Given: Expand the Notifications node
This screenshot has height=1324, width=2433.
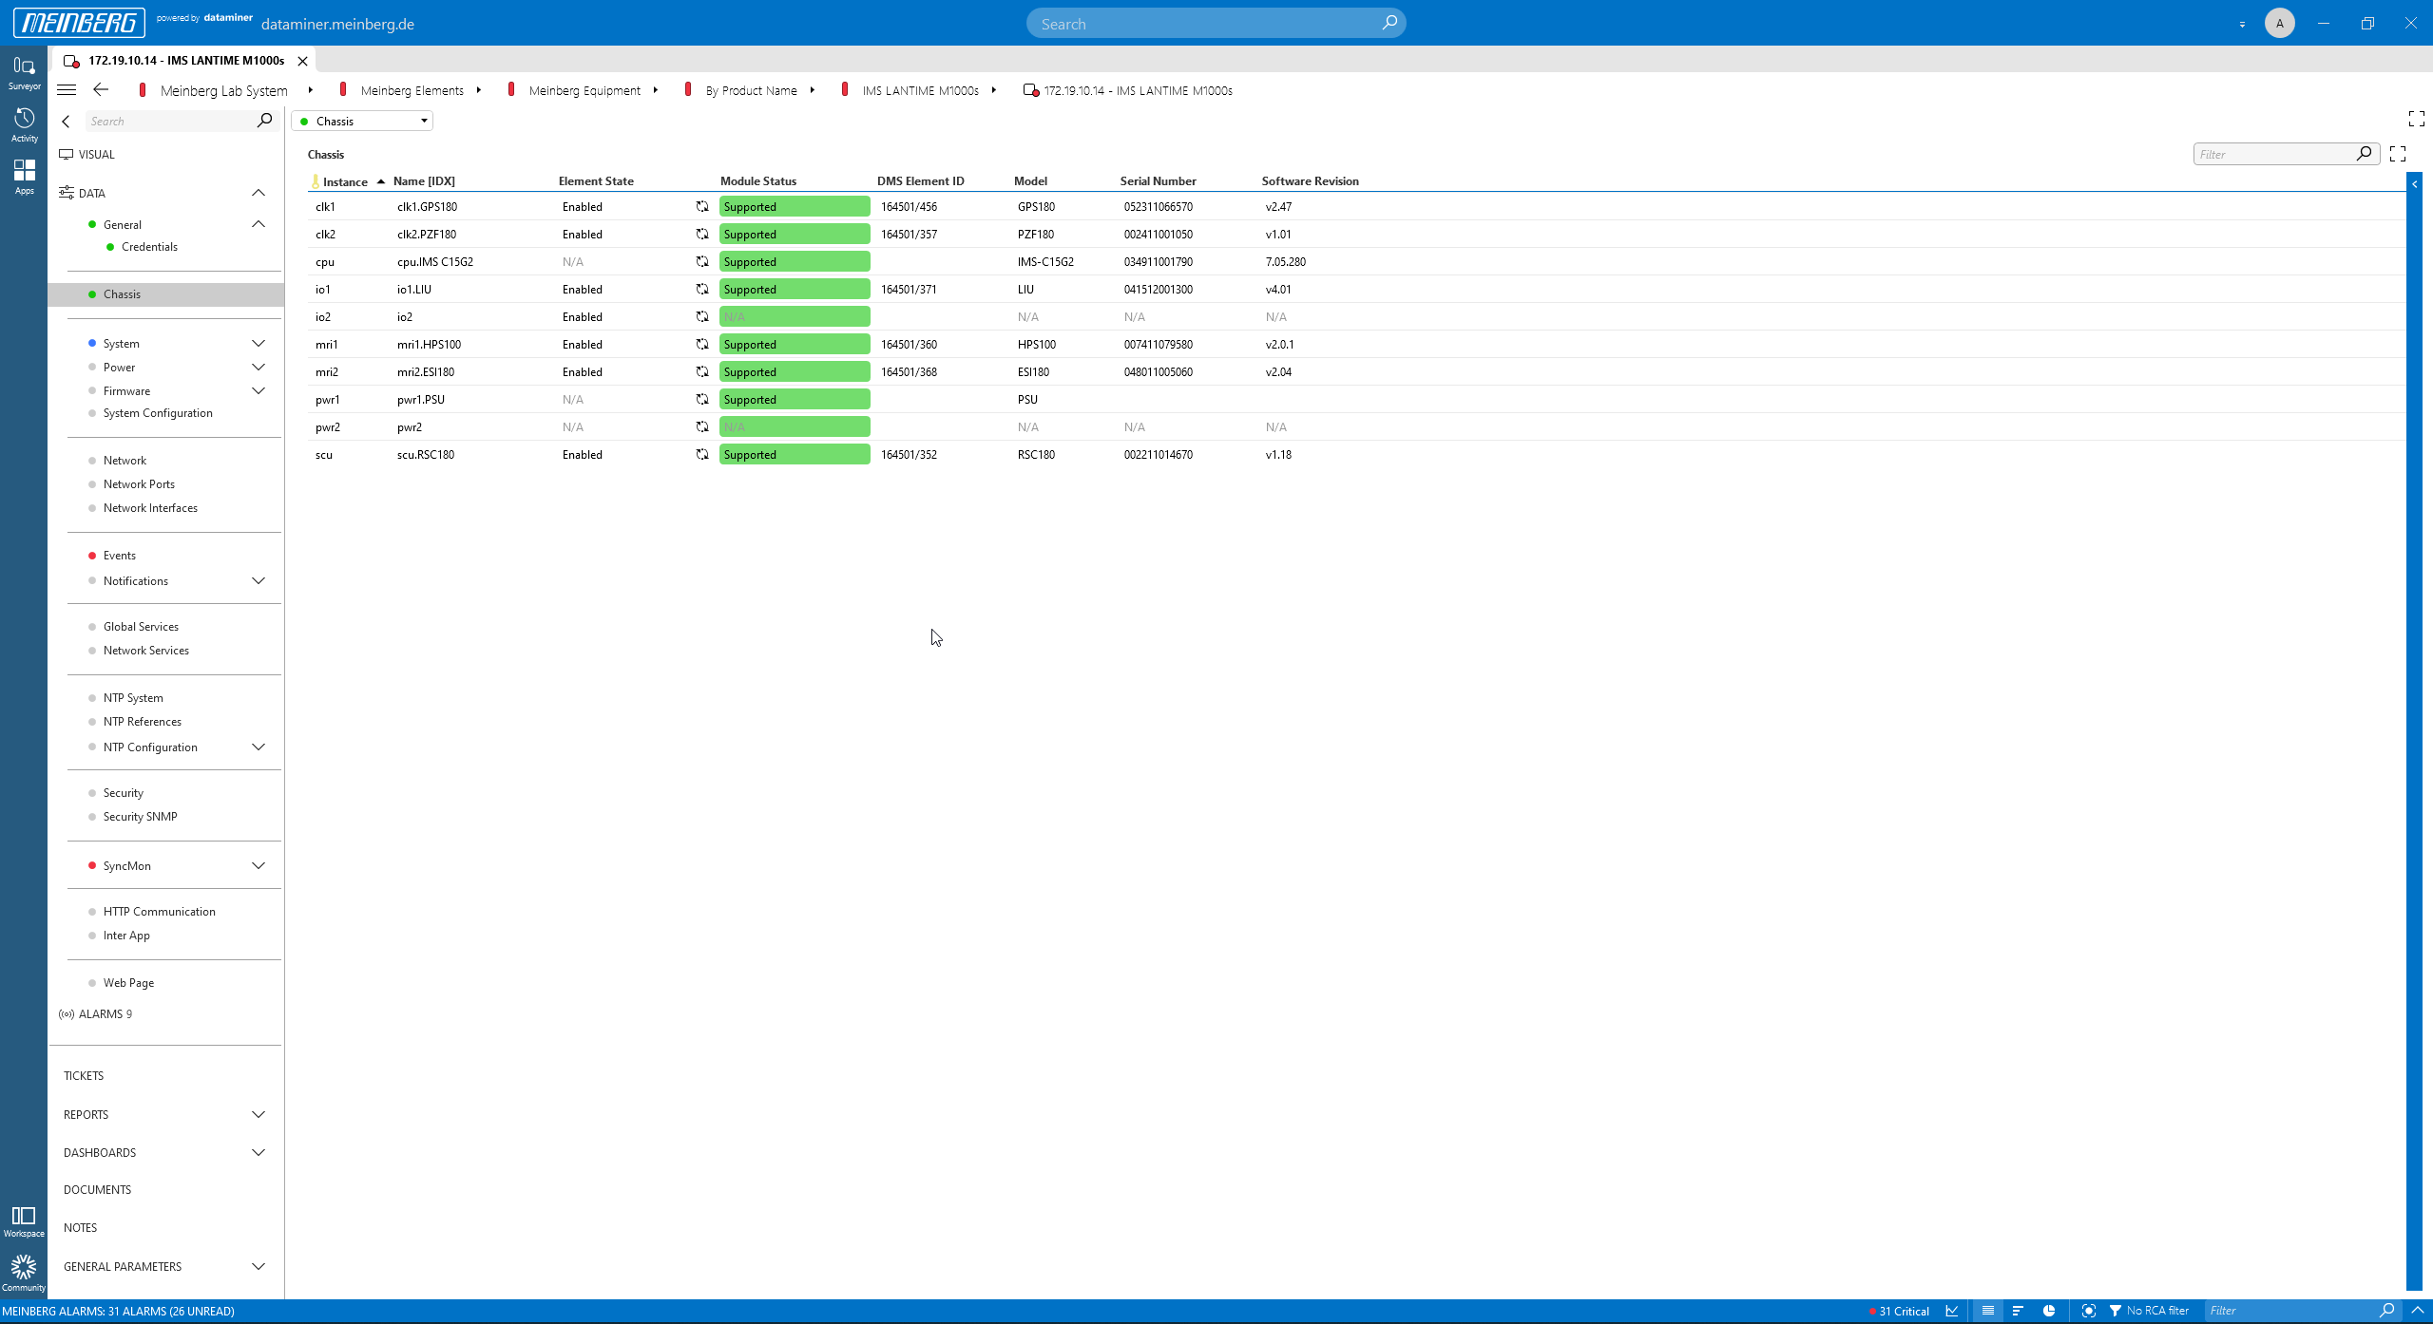Looking at the screenshot, I should point(258,580).
